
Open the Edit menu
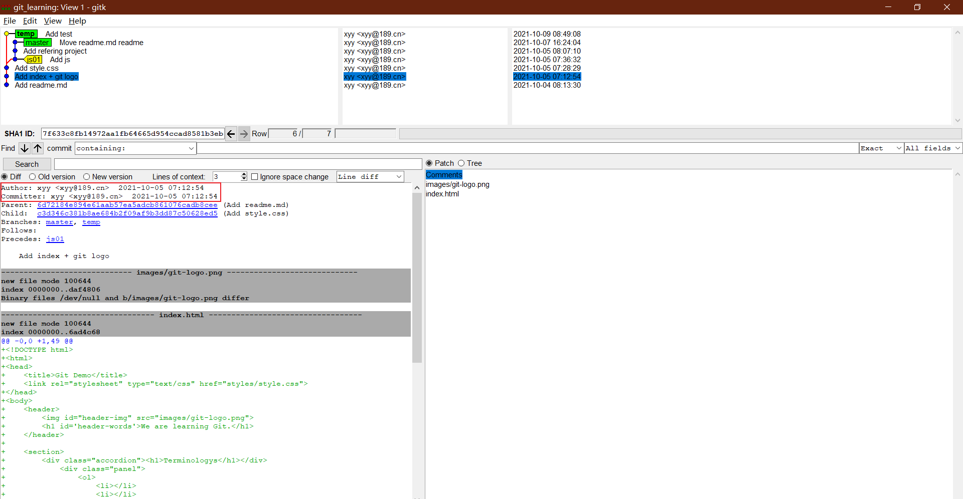pos(30,21)
